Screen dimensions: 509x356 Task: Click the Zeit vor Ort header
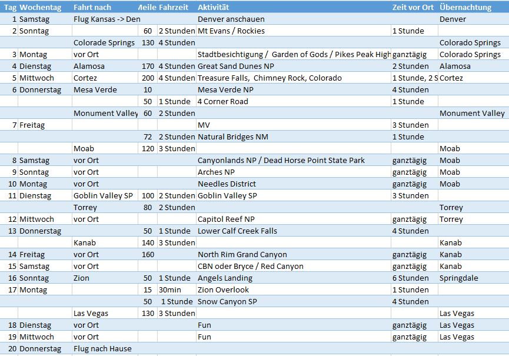point(413,7)
